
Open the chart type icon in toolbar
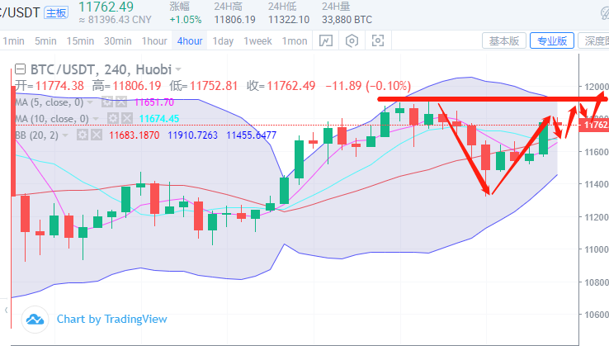pyautogui.click(x=325, y=40)
